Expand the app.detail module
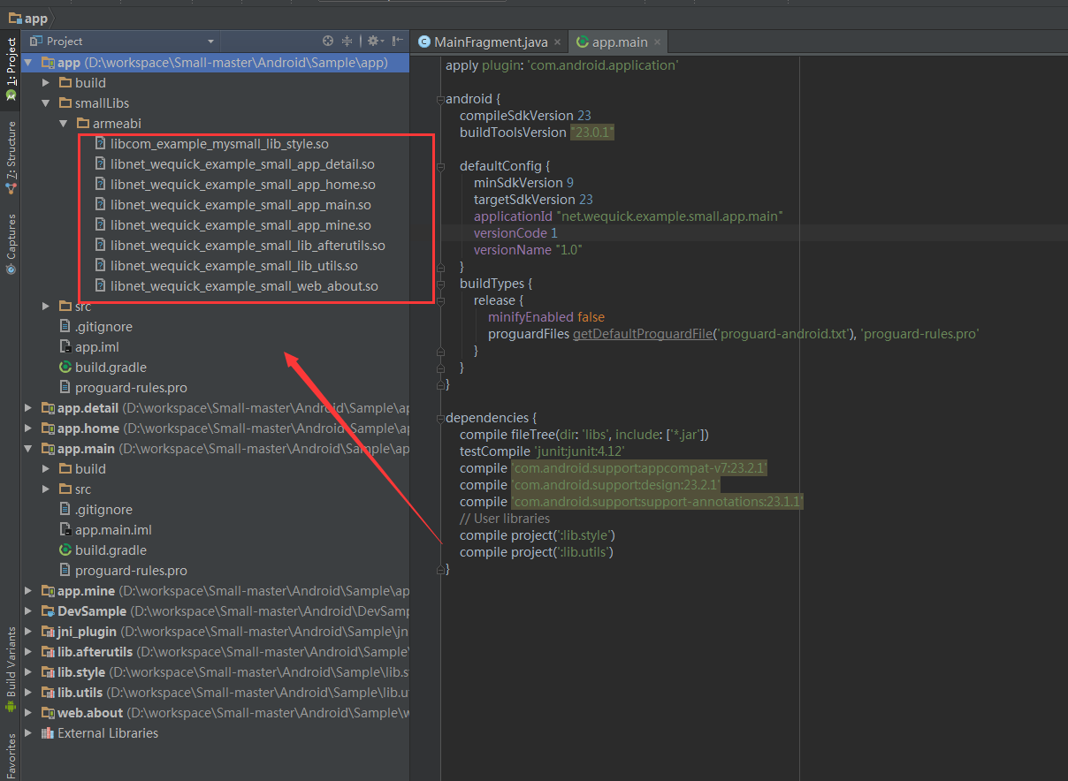The height and width of the screenshot is (781, 1068). tap(28, 408)
